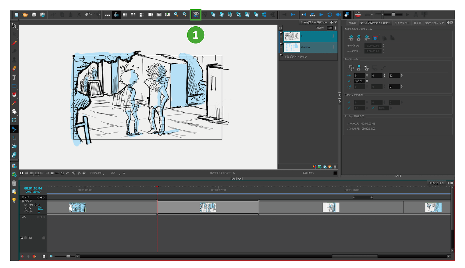Click the round KF keyframe icon
Image resolution: width=465 pixels, height=268 pixels.
pos(351,68)
